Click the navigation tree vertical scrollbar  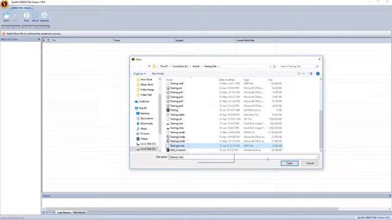160,115
